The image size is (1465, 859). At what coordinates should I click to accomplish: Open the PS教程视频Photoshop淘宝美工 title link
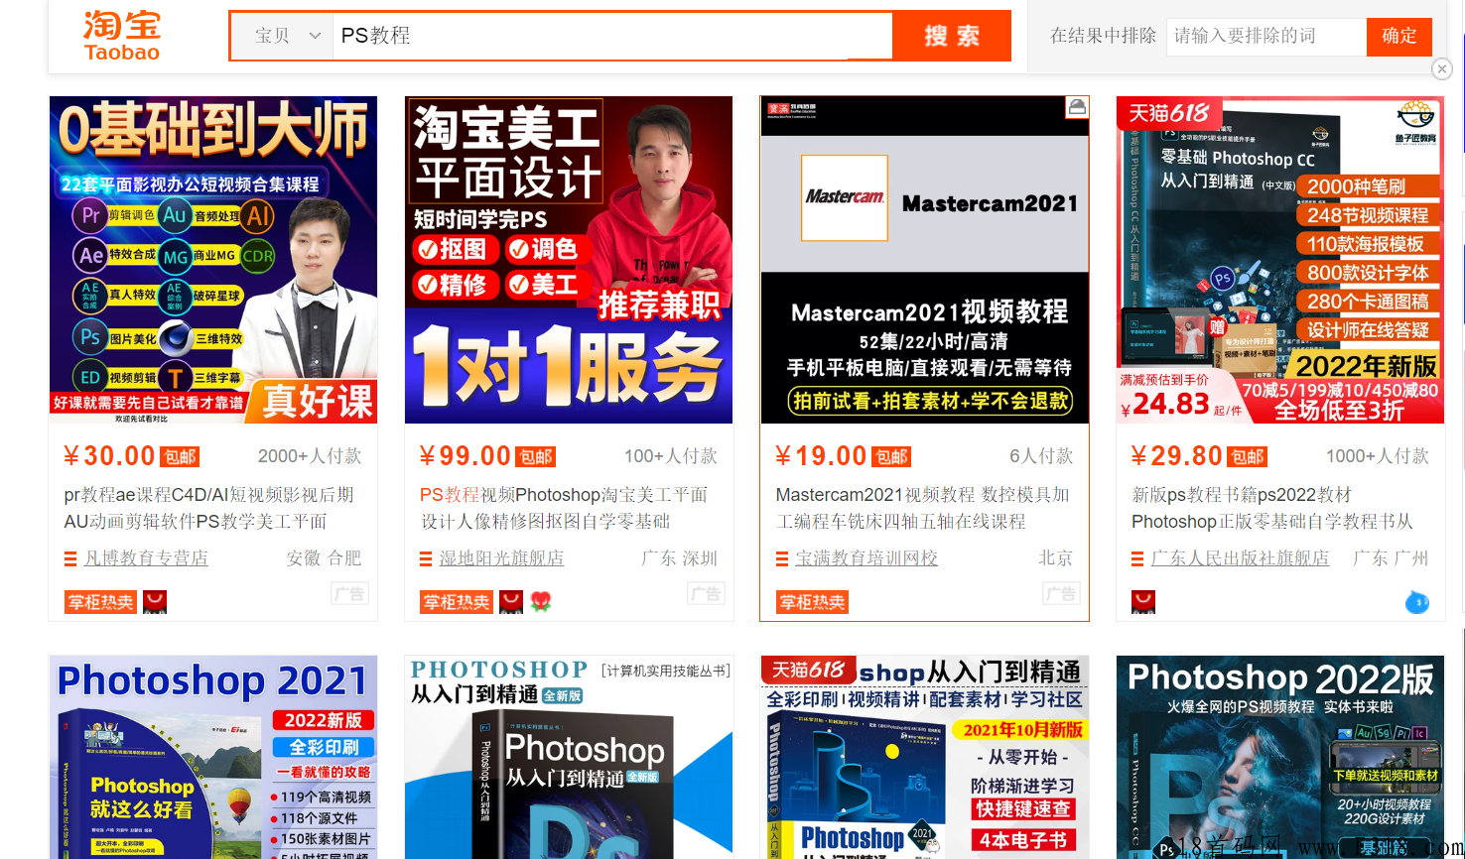(564, 508)
